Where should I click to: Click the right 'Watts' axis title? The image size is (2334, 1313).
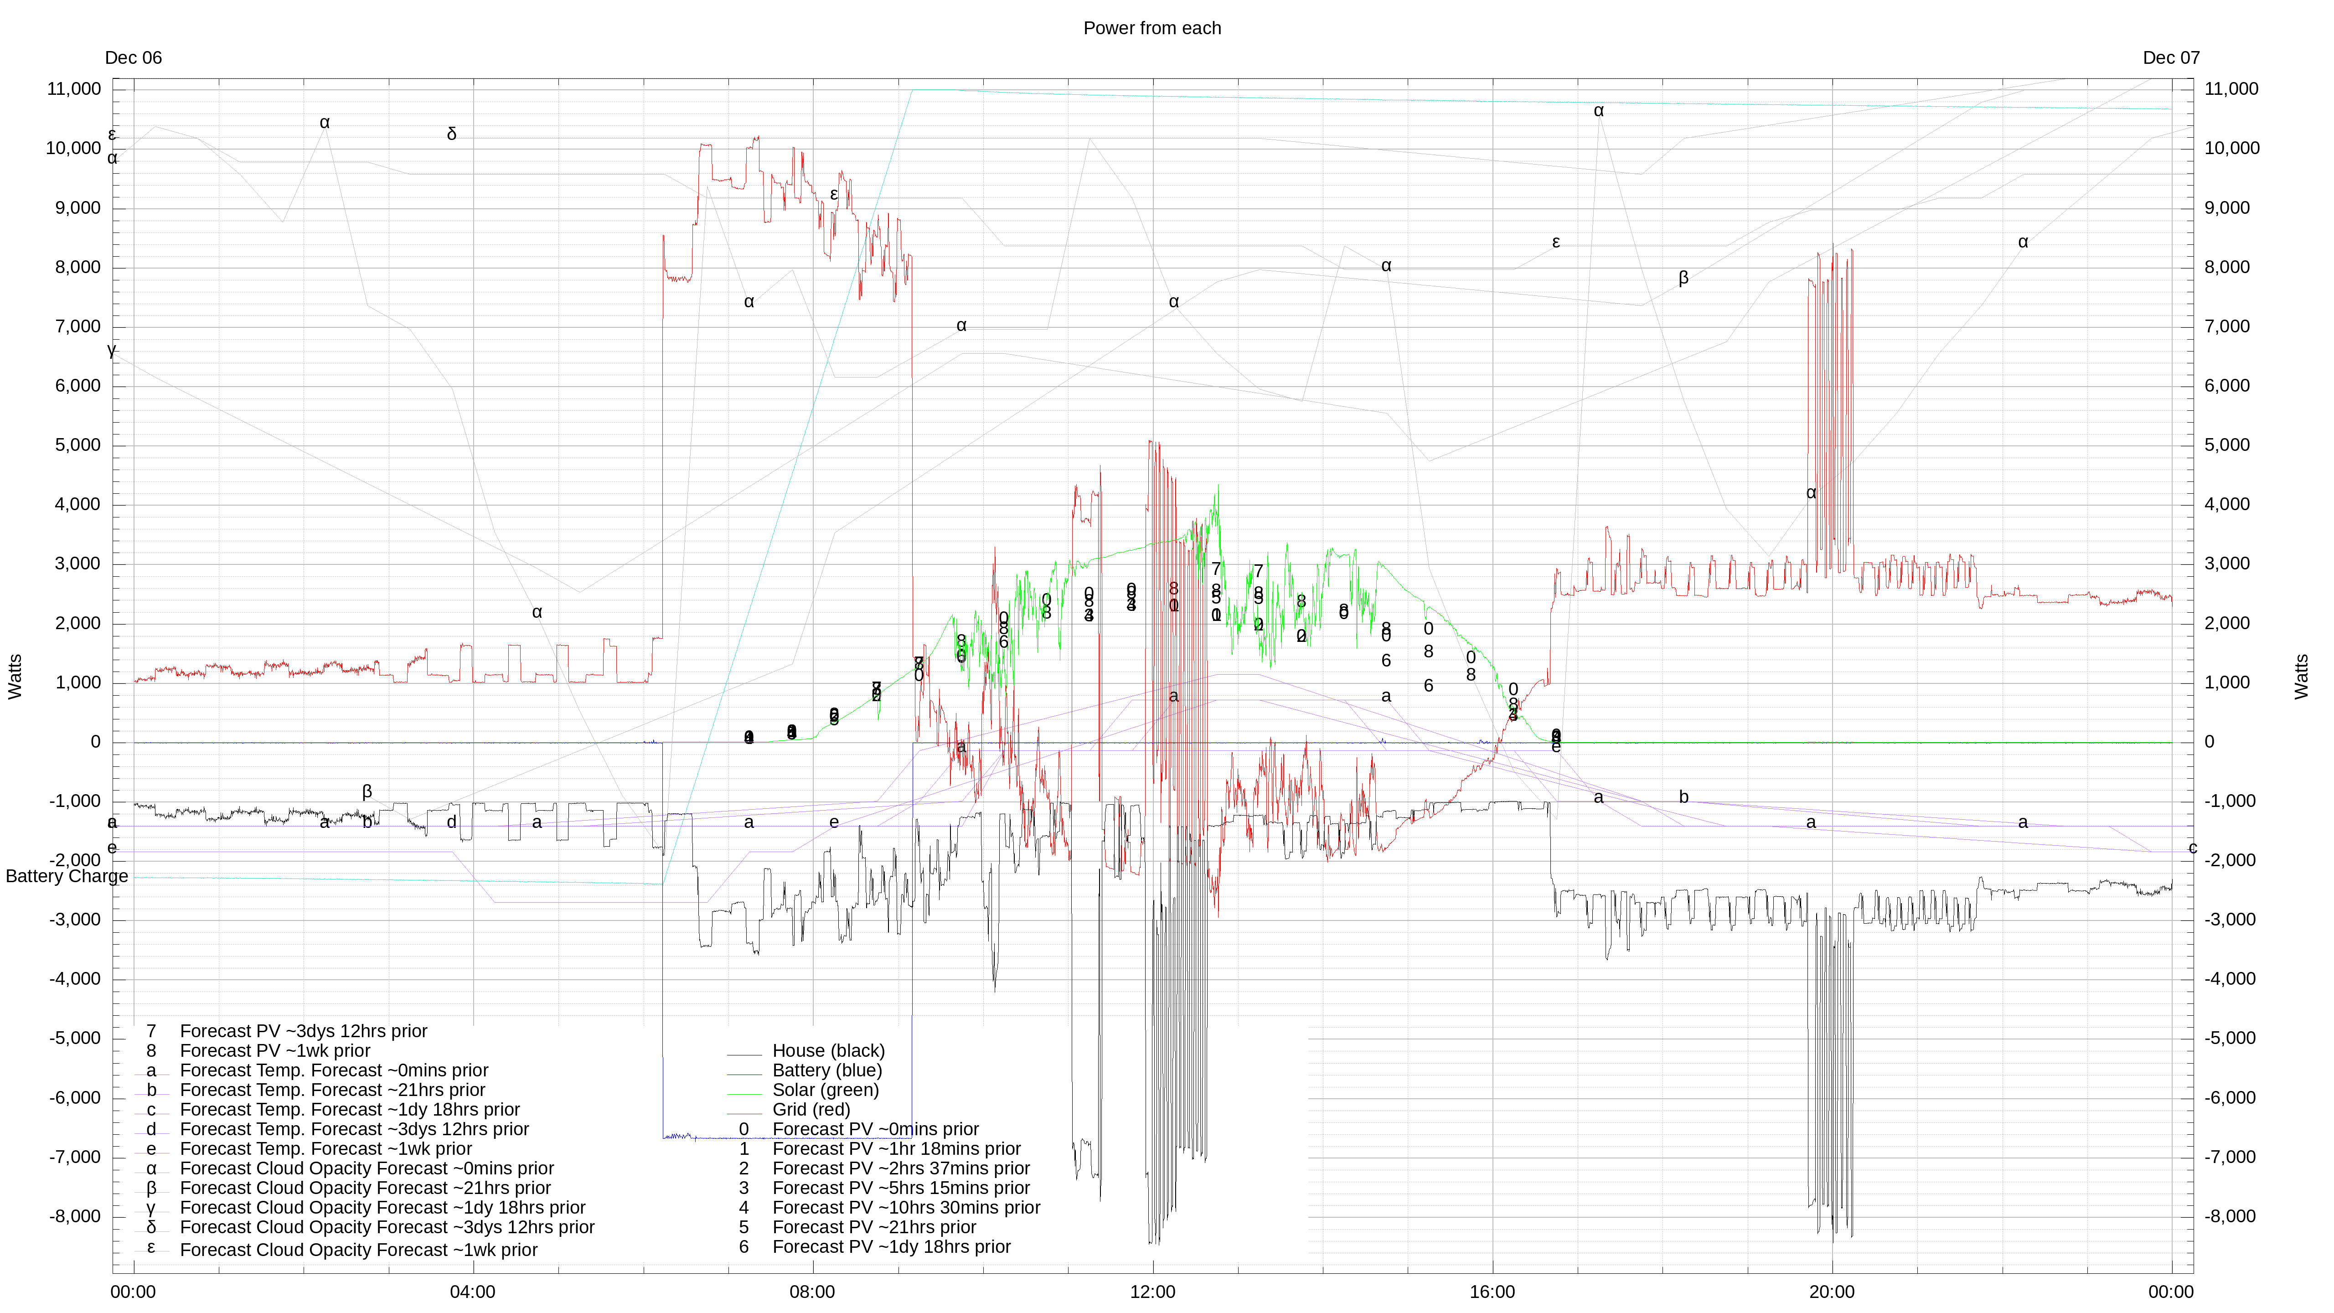(2301, 677)
